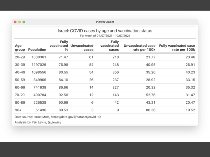This screenshot has width=210, height=157.
Task: Click the subtitle 'For week of 04/07/2021'
Action: click(x=105, y=36)
